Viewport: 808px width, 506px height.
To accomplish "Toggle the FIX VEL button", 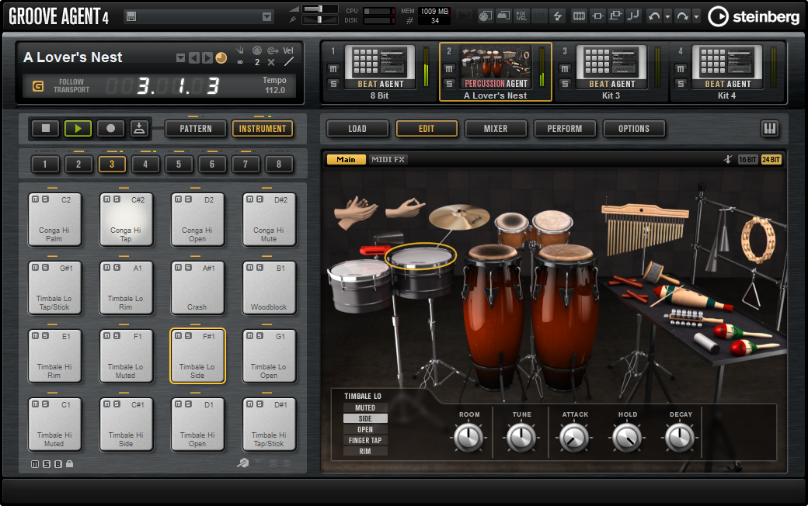I will point(521,16).
